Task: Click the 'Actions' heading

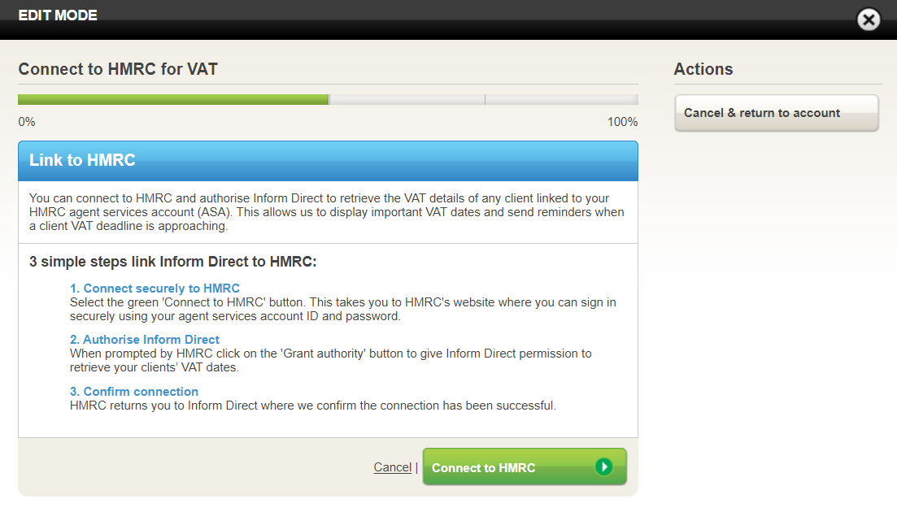Action: [703, 69]
